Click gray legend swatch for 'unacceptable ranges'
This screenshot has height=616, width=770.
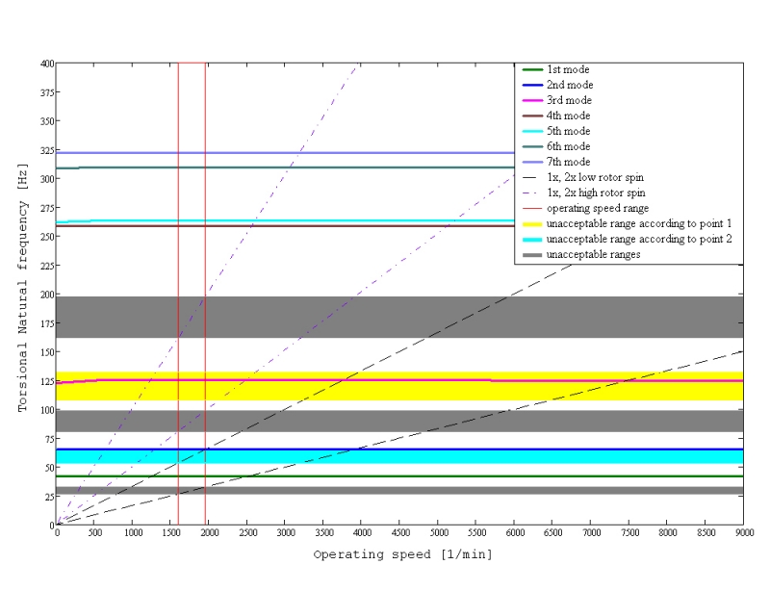click(x=530, y=255)
